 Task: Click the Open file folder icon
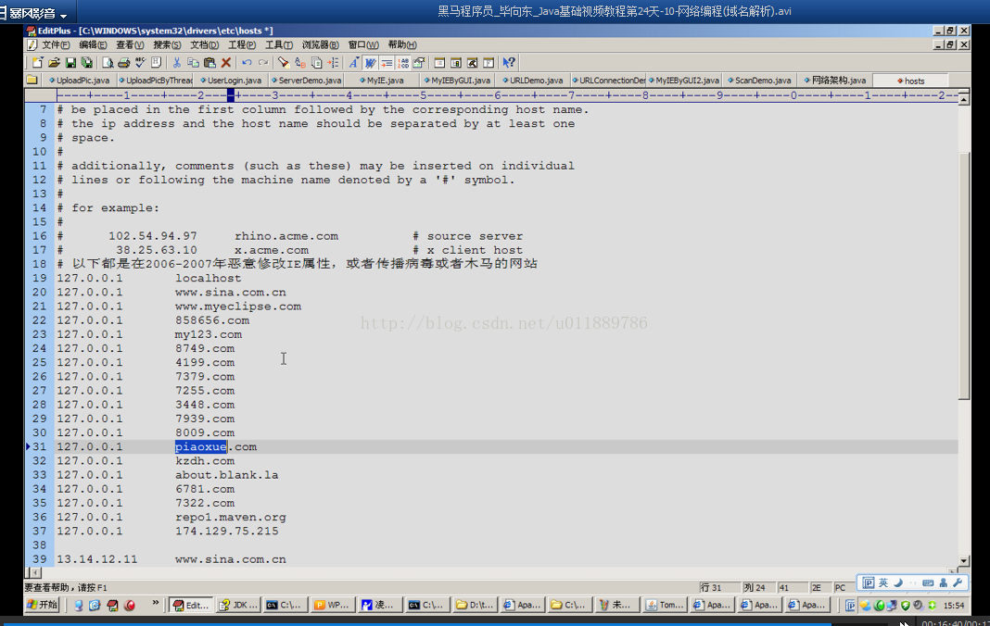click(55, 62)
